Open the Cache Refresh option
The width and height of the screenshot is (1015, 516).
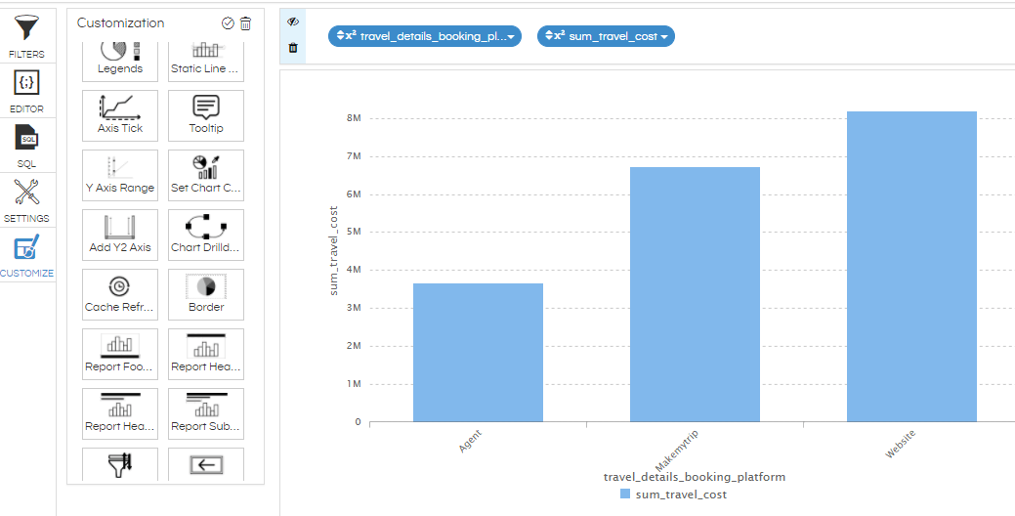tap(120, 294)
